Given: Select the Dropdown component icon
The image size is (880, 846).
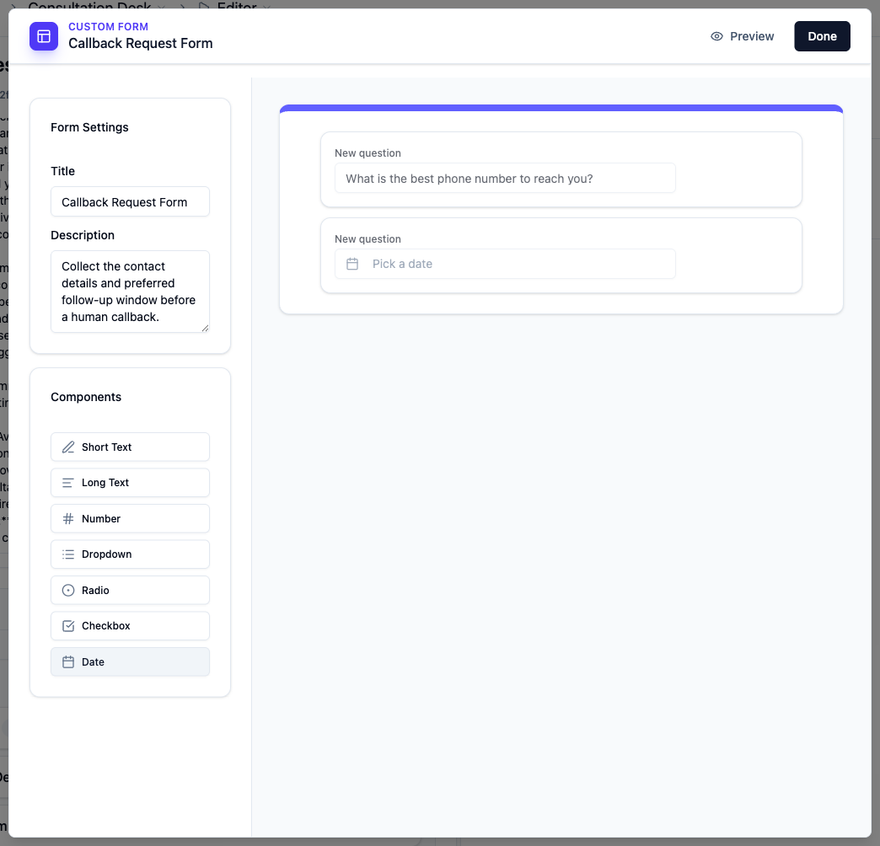Looking at the screenshot, I should point(68,554).
